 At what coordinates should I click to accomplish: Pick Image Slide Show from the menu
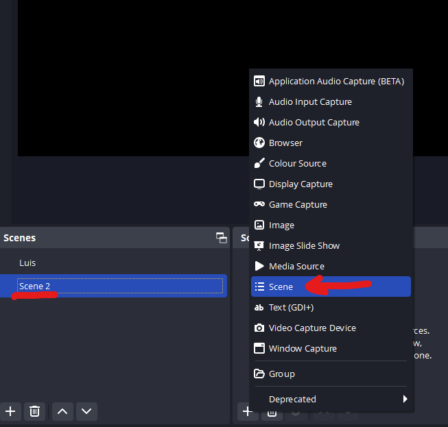(x=331, y=245)
